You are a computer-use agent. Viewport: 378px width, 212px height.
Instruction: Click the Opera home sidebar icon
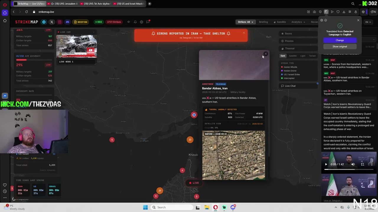[x=5, y=13]
